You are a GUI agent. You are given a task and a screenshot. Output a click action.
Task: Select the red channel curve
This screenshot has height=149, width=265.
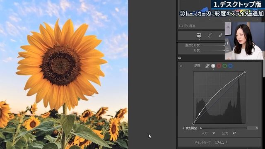click(219, 66)
